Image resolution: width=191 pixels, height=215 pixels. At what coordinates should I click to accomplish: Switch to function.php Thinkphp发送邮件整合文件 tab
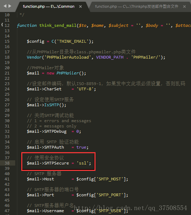[137, 6]
